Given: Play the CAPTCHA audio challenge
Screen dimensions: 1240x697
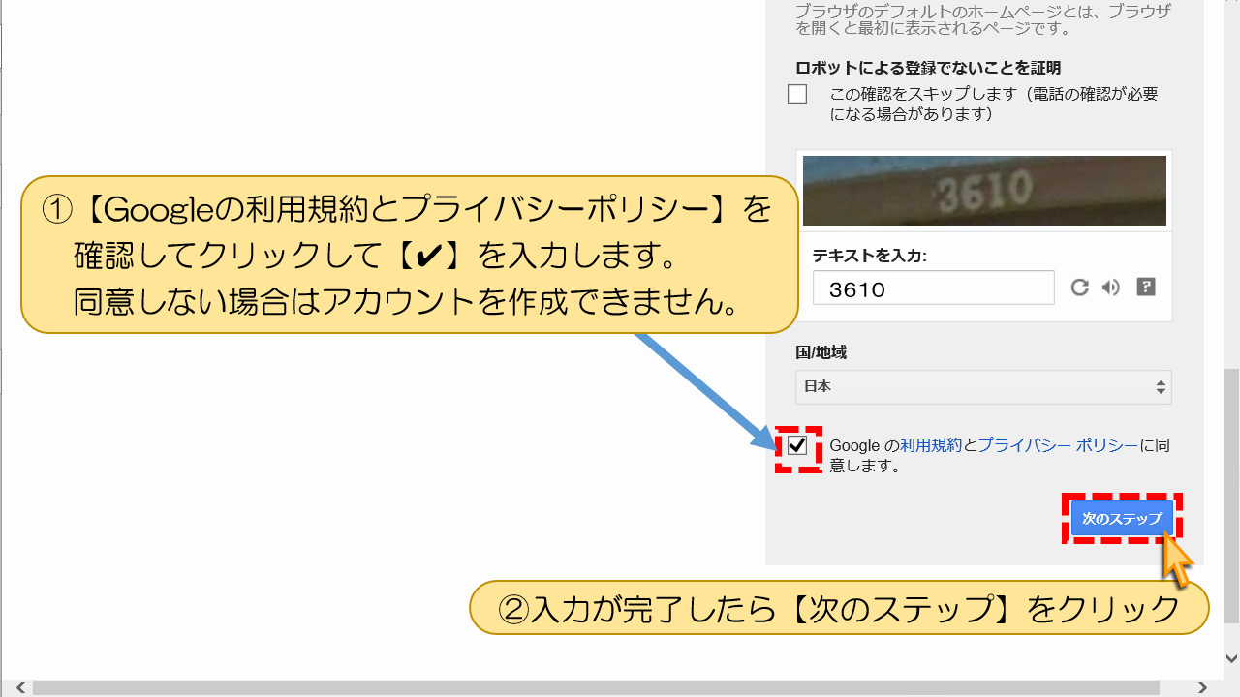Looking at the screenshot, I should (1111, 288).
